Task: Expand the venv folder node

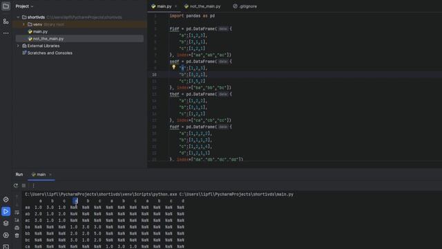Action: click(x=23, y=25)
